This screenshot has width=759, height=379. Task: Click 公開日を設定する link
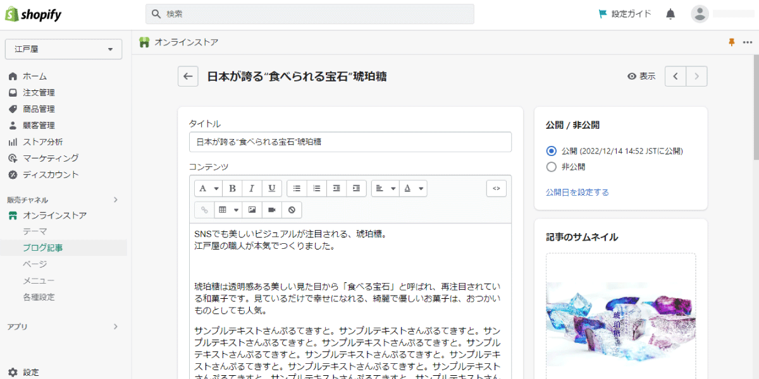tap(577, 192)
